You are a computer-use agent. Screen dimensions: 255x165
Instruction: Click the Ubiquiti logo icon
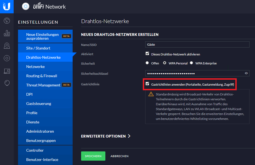point(7,7)
